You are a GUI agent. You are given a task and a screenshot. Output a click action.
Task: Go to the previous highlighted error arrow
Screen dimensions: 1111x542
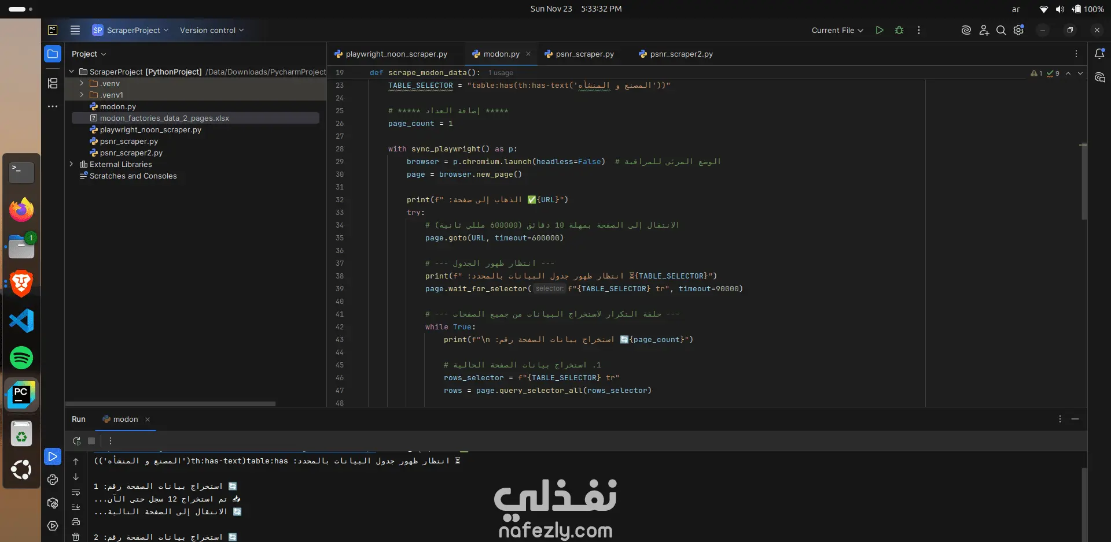click(x=1068, y=73)
